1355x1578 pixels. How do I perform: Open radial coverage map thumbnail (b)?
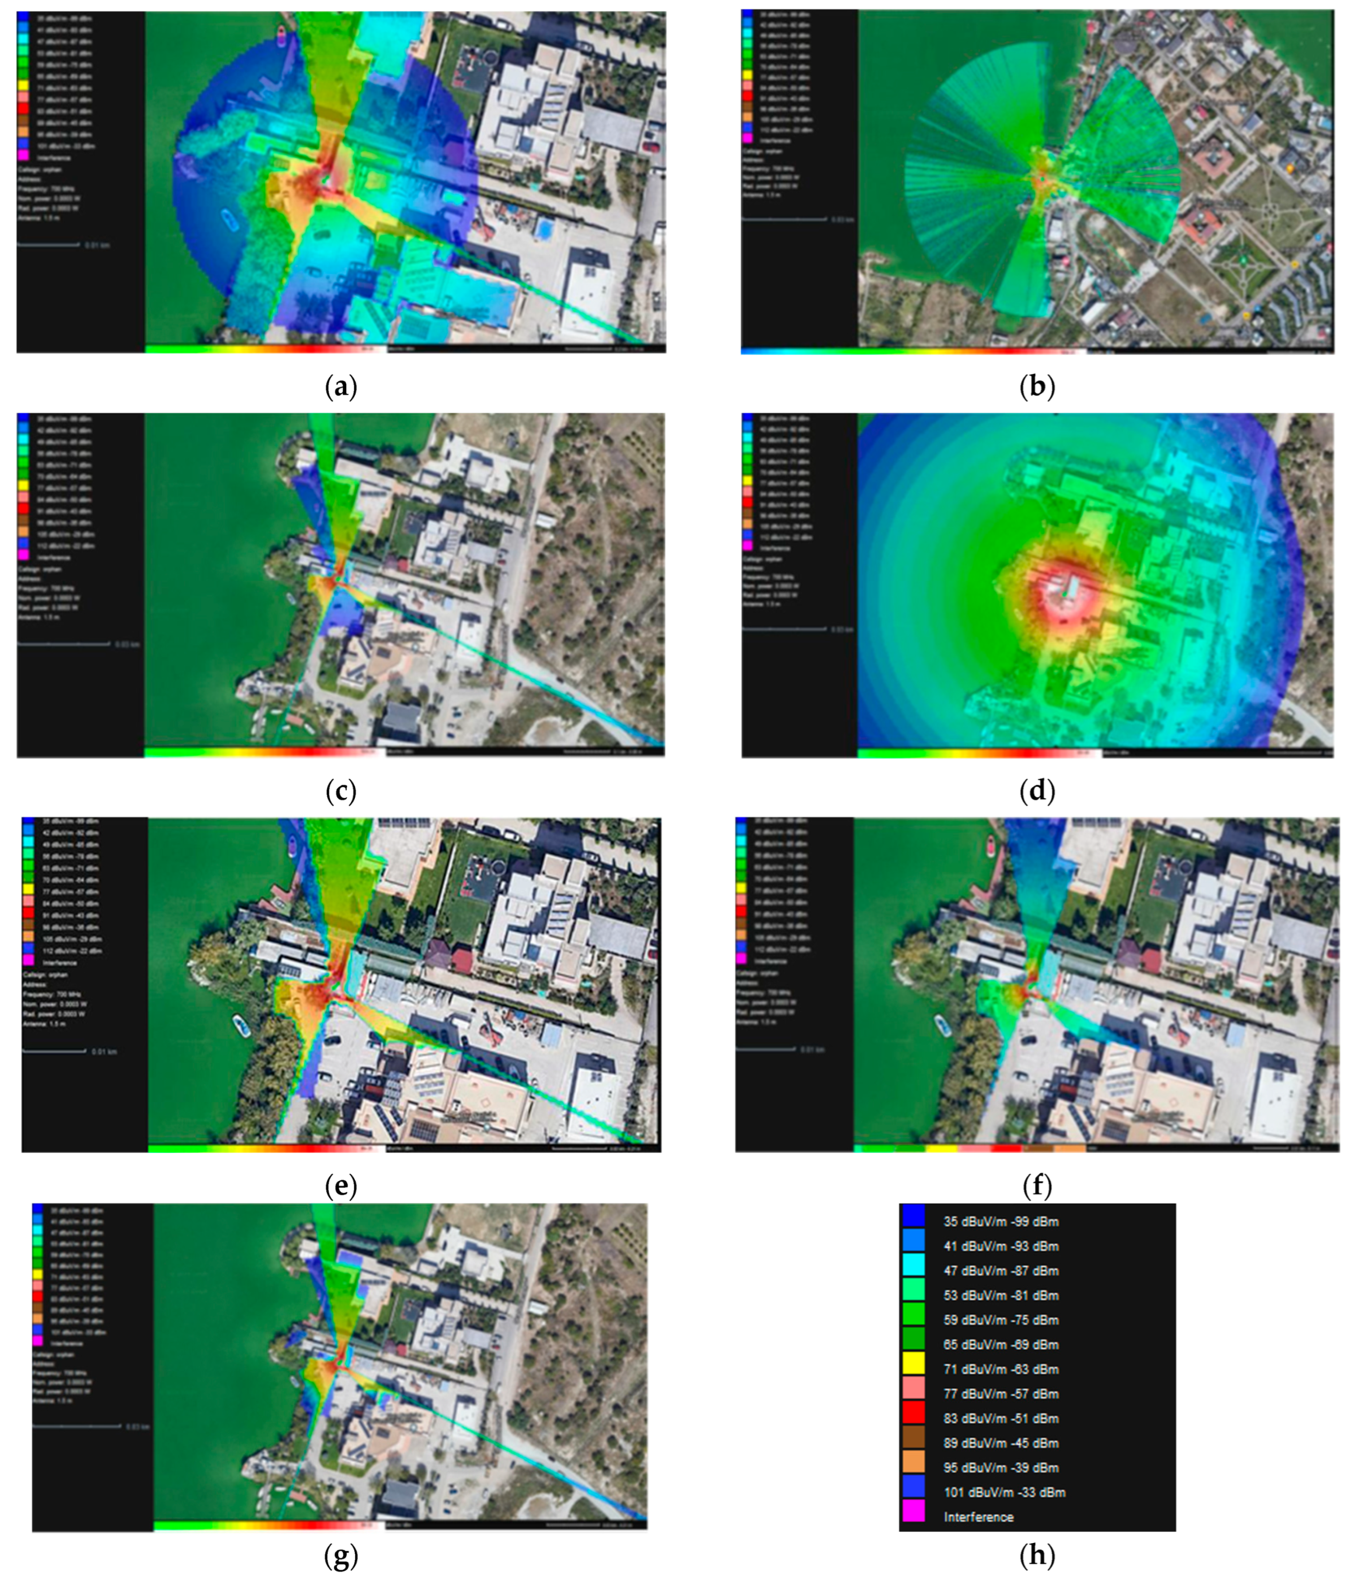click(1037, 181)
